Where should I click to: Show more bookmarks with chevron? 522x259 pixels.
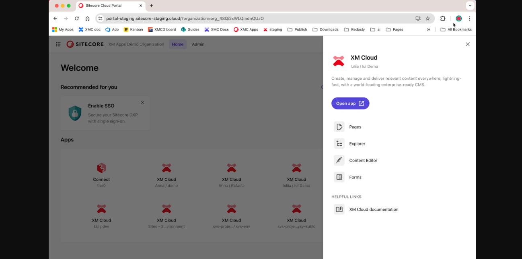point(428,29)
